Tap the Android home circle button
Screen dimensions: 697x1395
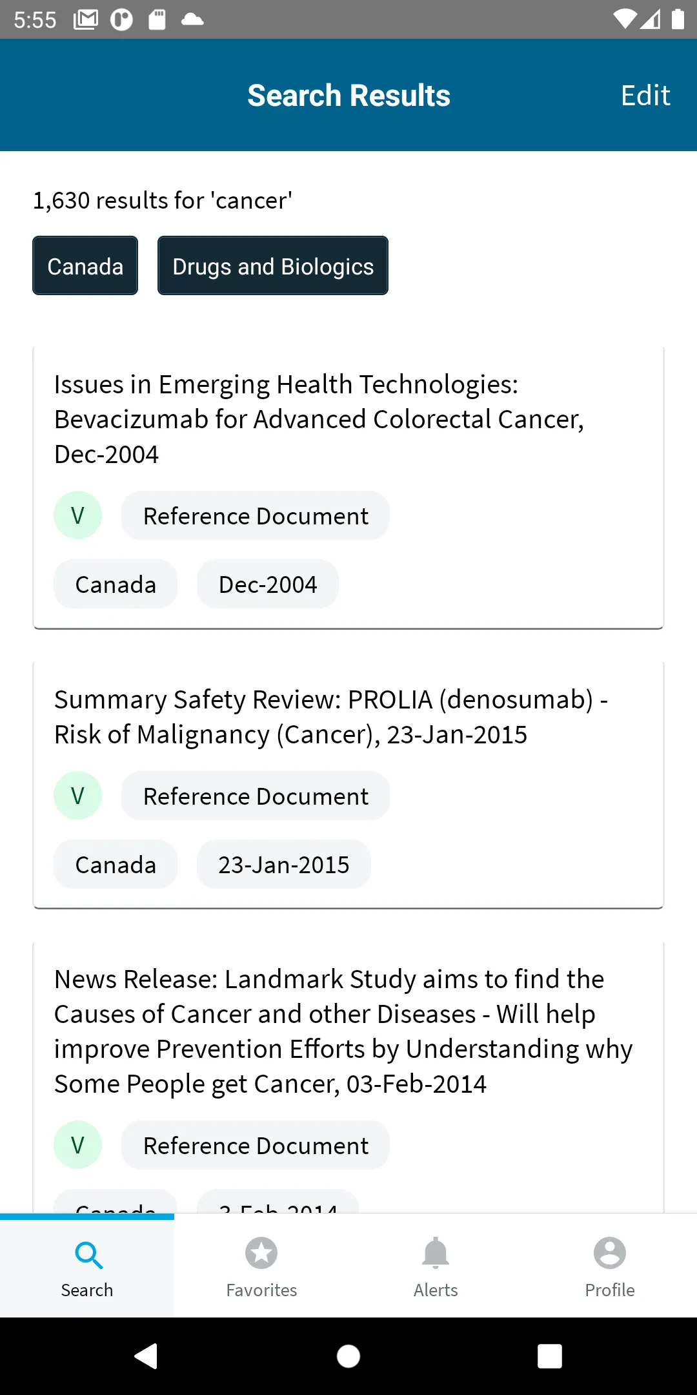click(348, 1356)
